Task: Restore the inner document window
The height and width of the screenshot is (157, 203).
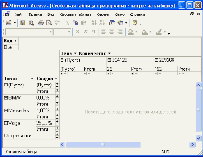Action: [192, 14]
